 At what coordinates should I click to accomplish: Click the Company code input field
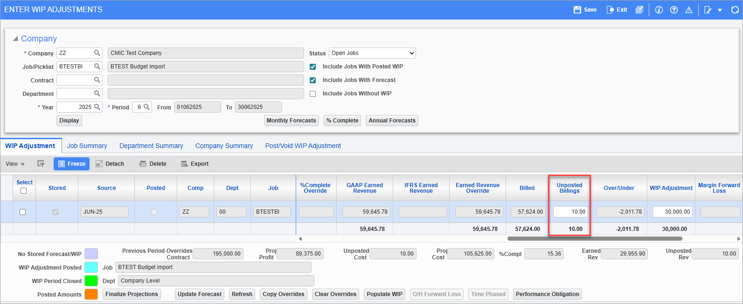[x=75, y=53]
